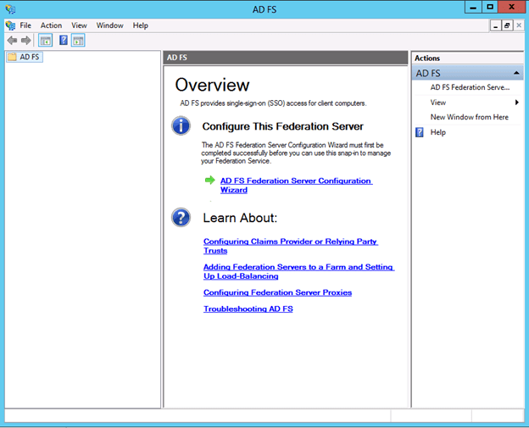Open the Action menu

(51, 25)
